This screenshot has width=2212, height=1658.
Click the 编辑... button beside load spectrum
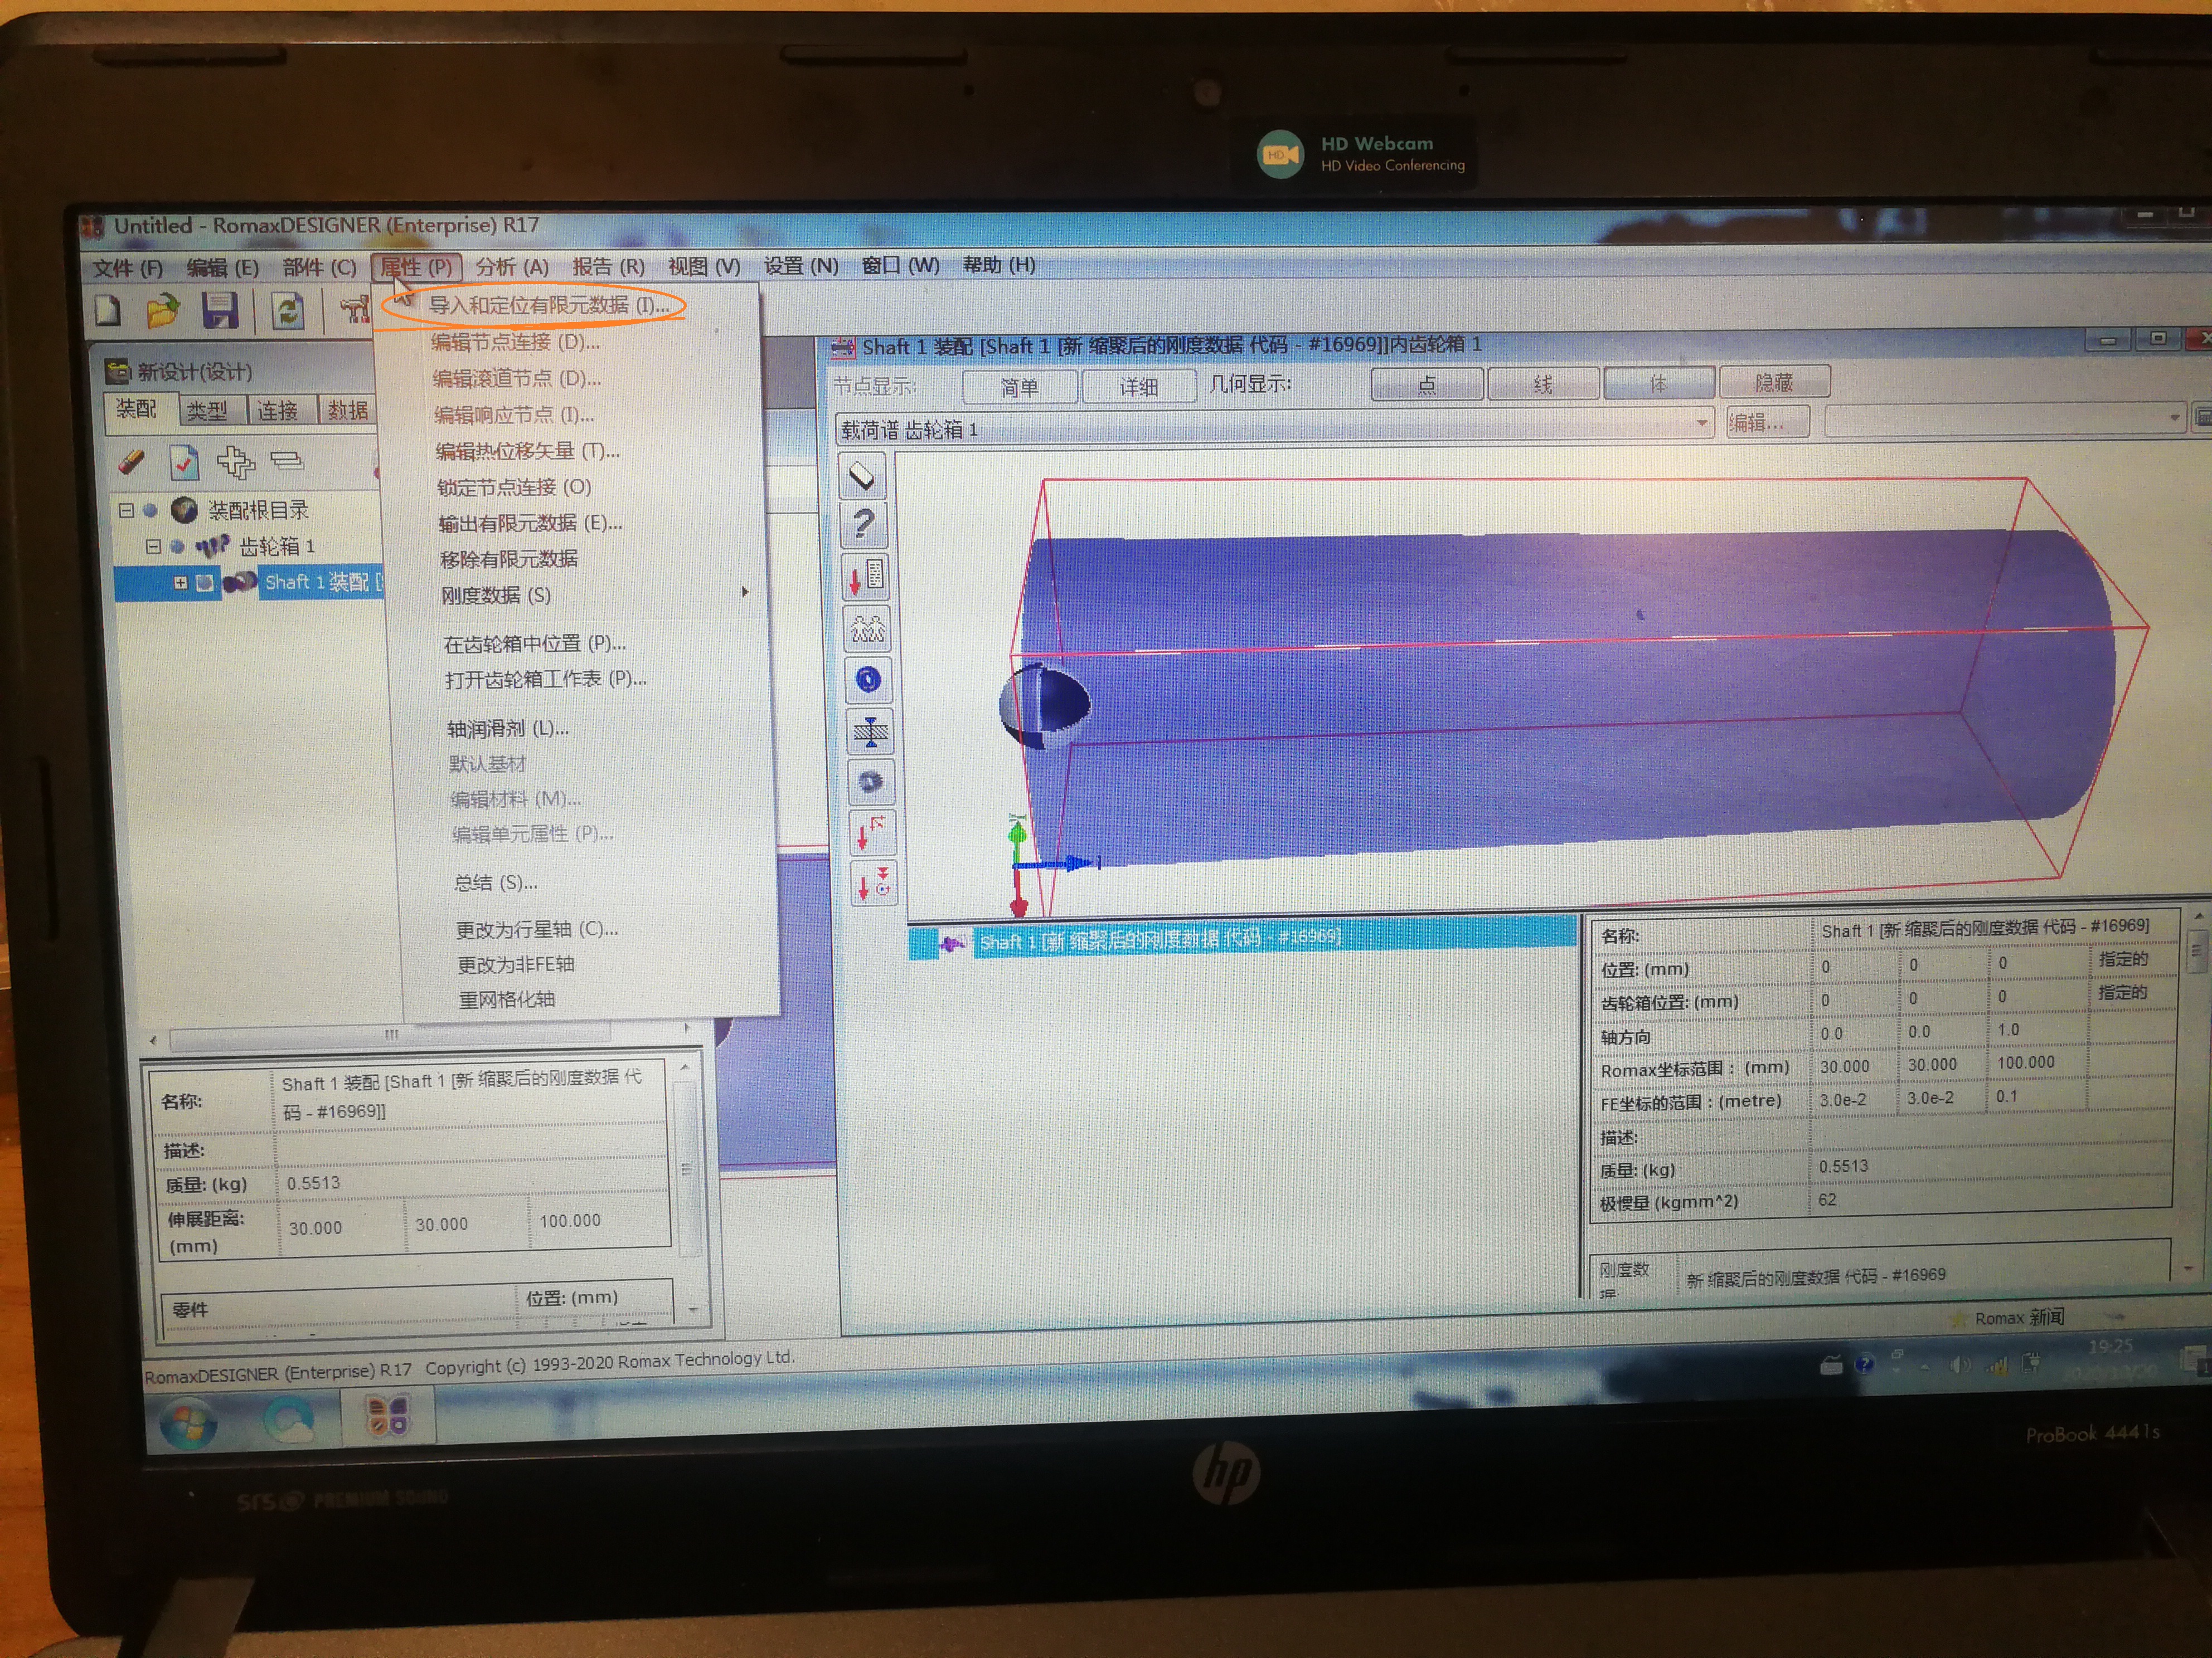[1767, 423]
